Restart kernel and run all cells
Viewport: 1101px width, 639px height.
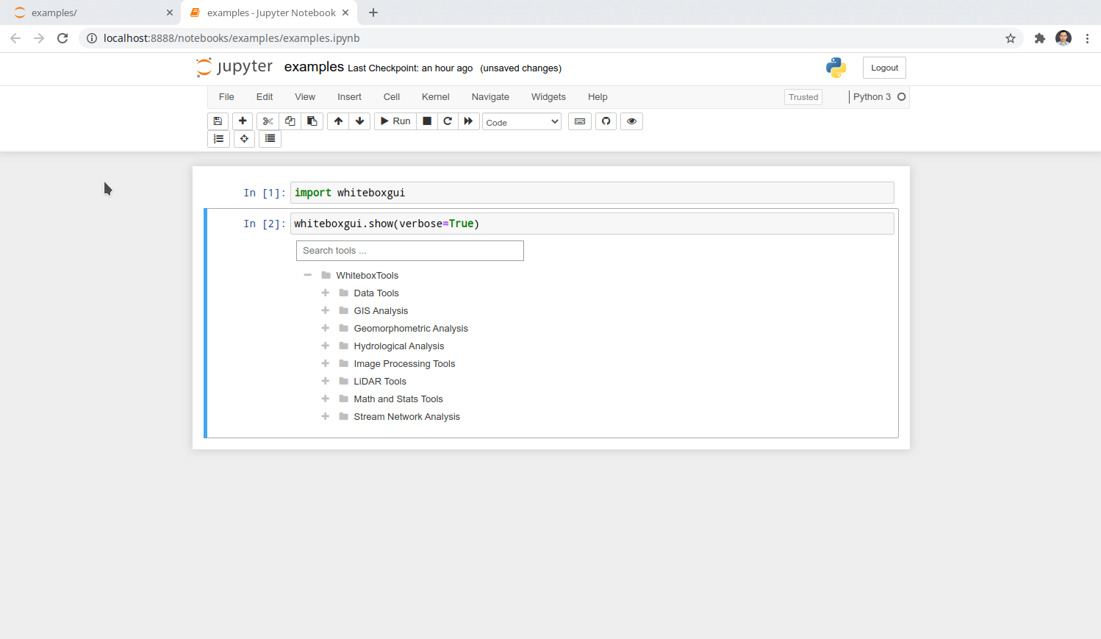(x=468, y=121)
